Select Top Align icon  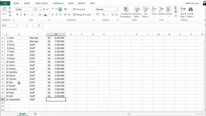[53, 9]
